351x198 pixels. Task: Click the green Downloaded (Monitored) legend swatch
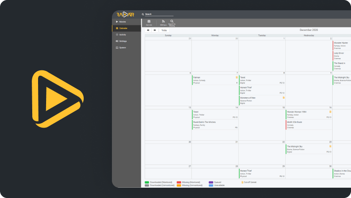[147, 182]
